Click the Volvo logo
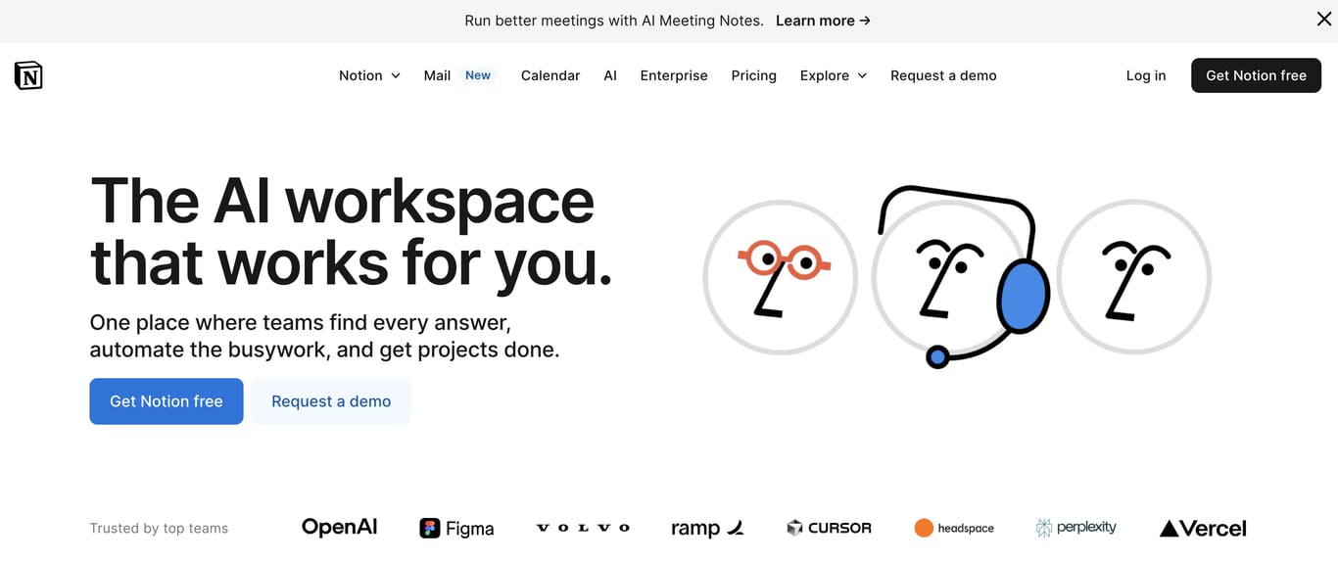 click(x=583, y=528)
